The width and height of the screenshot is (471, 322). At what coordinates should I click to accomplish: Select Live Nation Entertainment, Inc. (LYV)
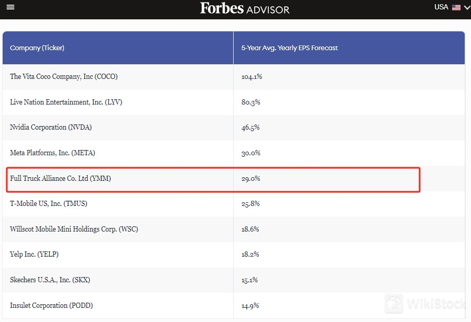pyautogui.click(x=66, y=102)
